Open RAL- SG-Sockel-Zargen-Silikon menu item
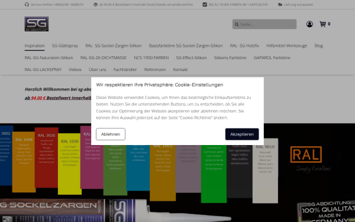This screenshot has width=355, height=222. pos(114,46)
